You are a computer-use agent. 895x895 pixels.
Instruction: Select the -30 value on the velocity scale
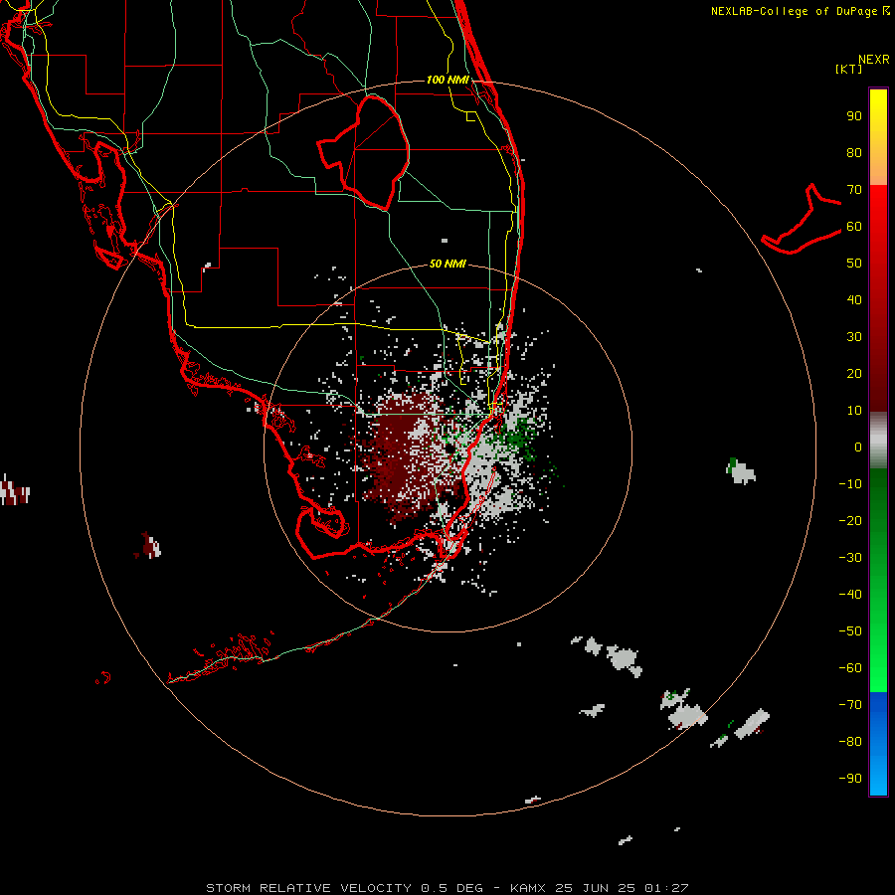click(850, 558)
